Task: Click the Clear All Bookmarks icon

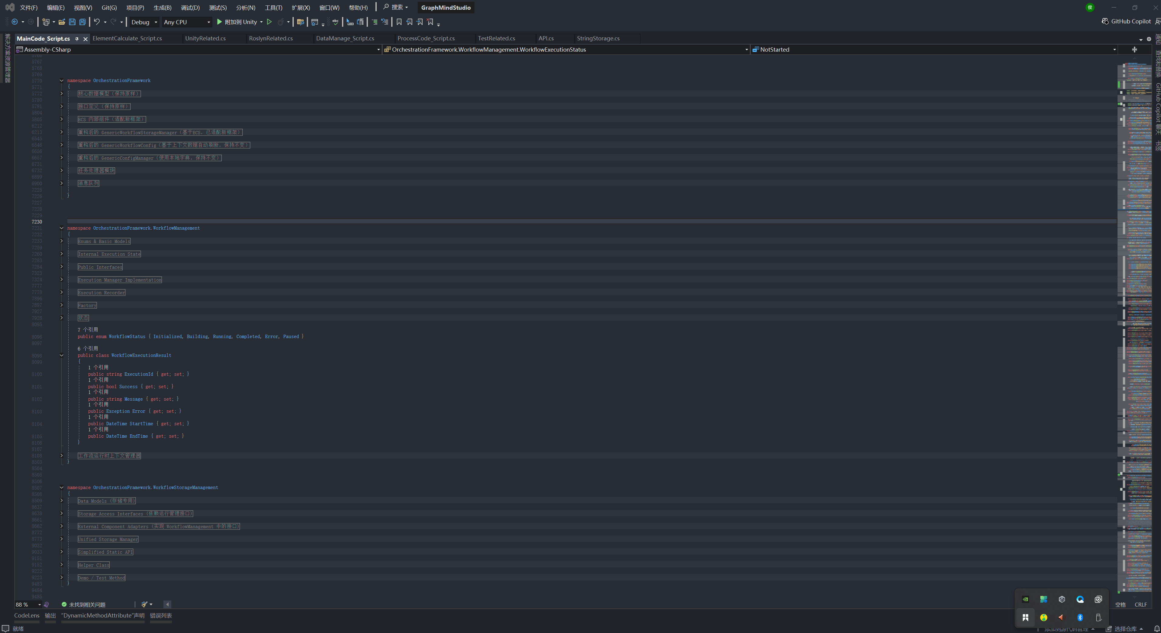Action: tap(430, 22)
